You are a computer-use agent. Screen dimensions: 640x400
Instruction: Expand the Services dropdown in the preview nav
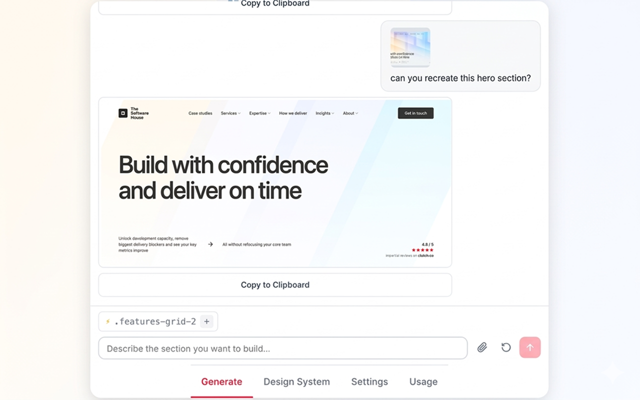[x=230, y=113]
